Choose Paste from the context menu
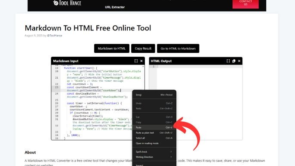This screenshot has height=166, width=295. point(154,127)
